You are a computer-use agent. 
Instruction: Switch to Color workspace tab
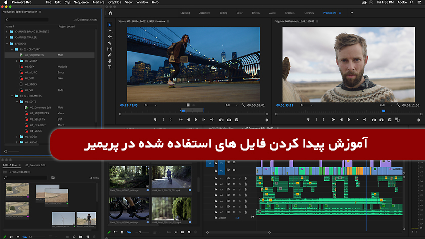tap(240, 13)
